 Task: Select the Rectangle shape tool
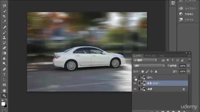click(4, 85)
